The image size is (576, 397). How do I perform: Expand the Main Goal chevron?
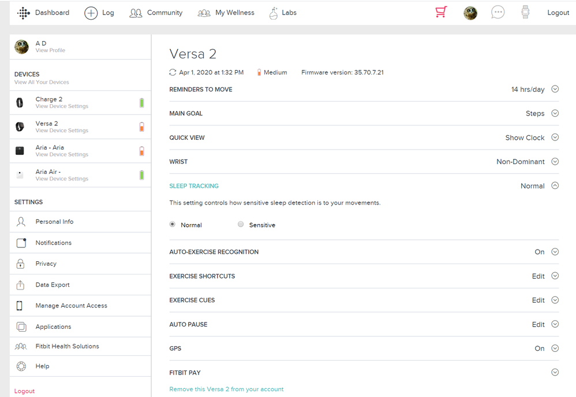(555, 113)
